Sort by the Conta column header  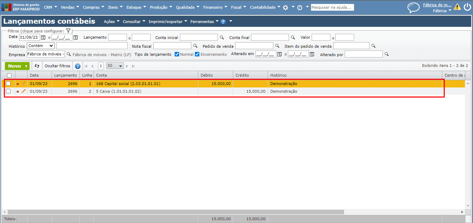coord(146,75)
